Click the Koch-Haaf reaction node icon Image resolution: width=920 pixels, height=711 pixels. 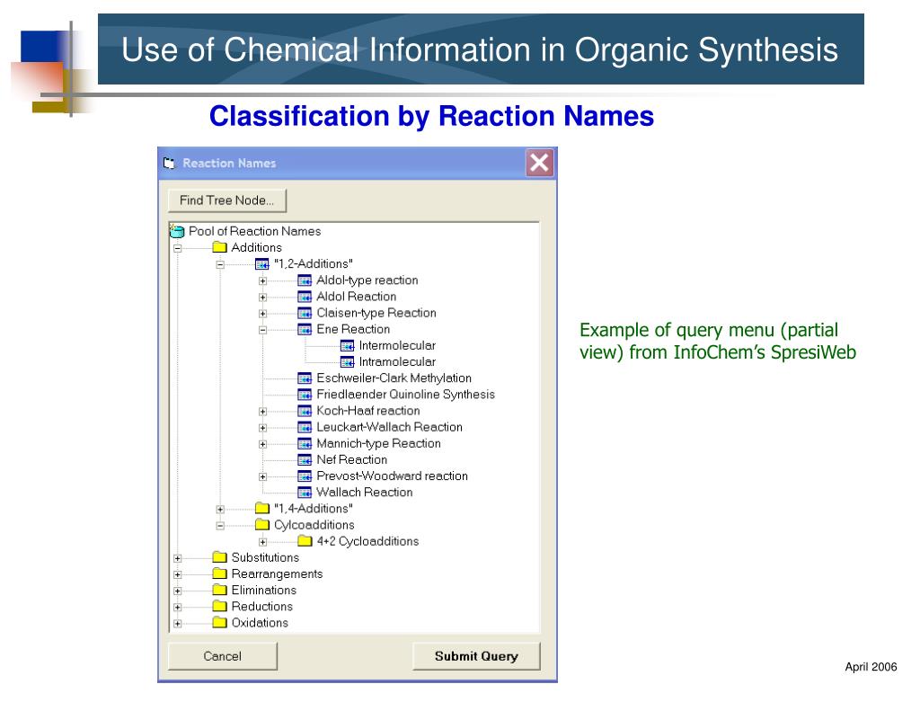(x=305, y=411)
